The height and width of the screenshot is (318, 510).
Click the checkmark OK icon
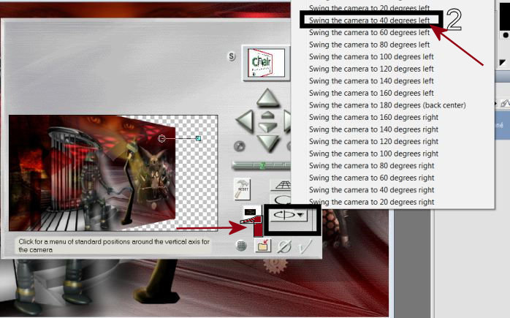305,246
